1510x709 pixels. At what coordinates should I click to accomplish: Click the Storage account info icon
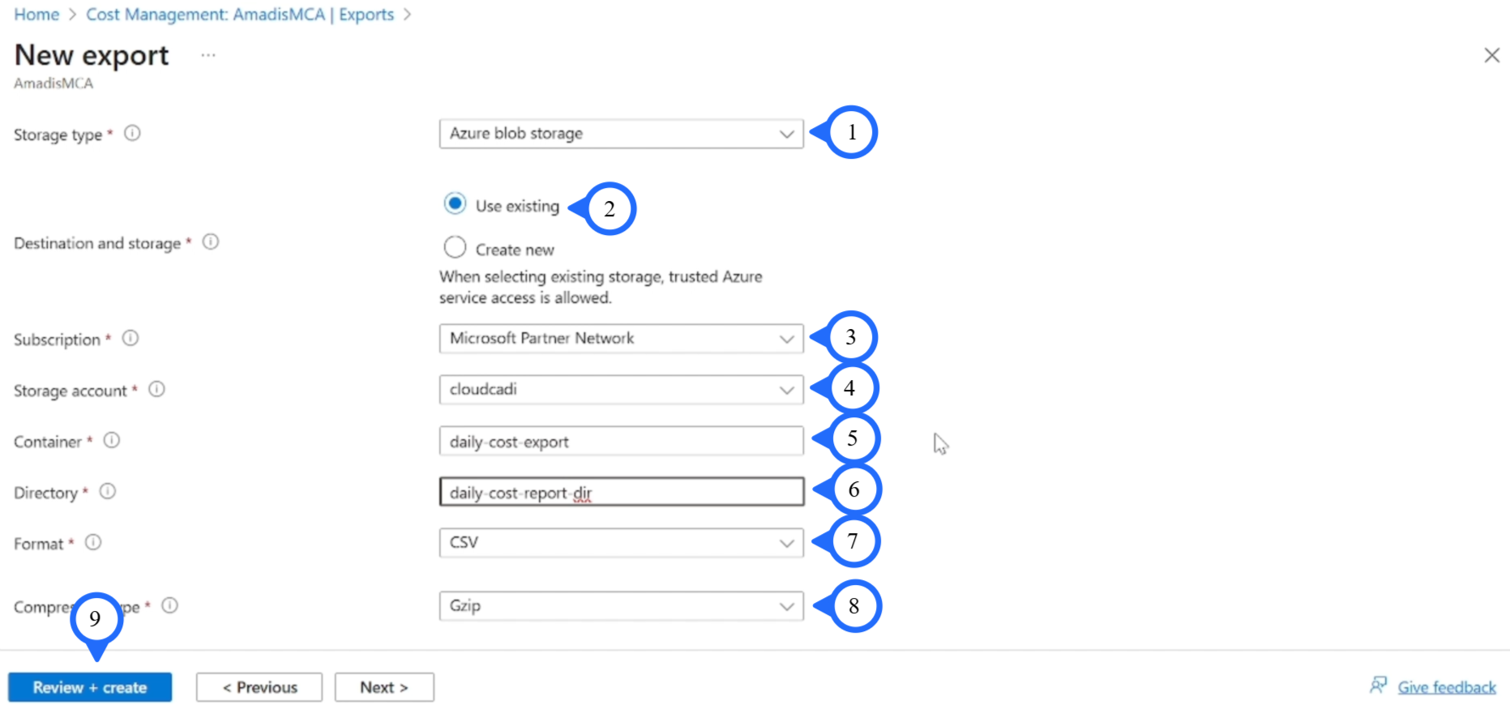tap(157, 389)
